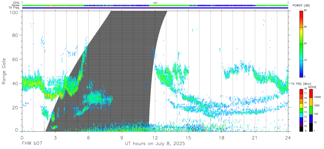This screenshot has width=324, height=149.
Task: Click the "FHW b07" radar beam label
Action: pyautogui.click(x=32, y=143)
